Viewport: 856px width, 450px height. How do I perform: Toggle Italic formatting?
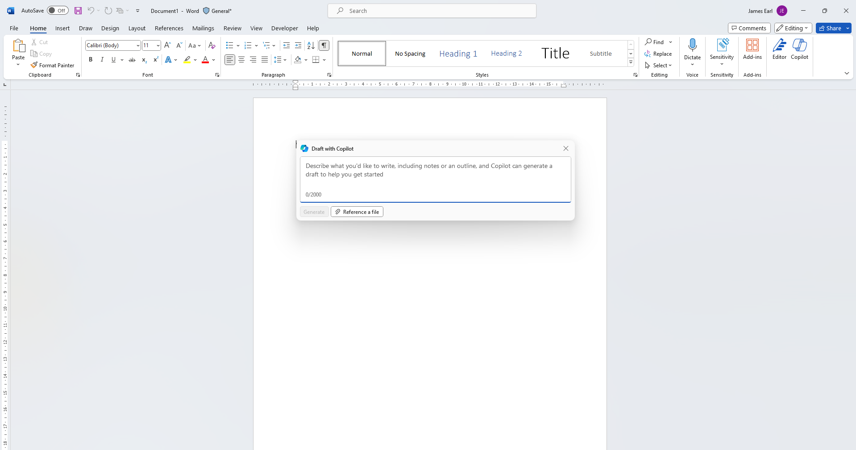pyautogui.click(x=102, y=60)
